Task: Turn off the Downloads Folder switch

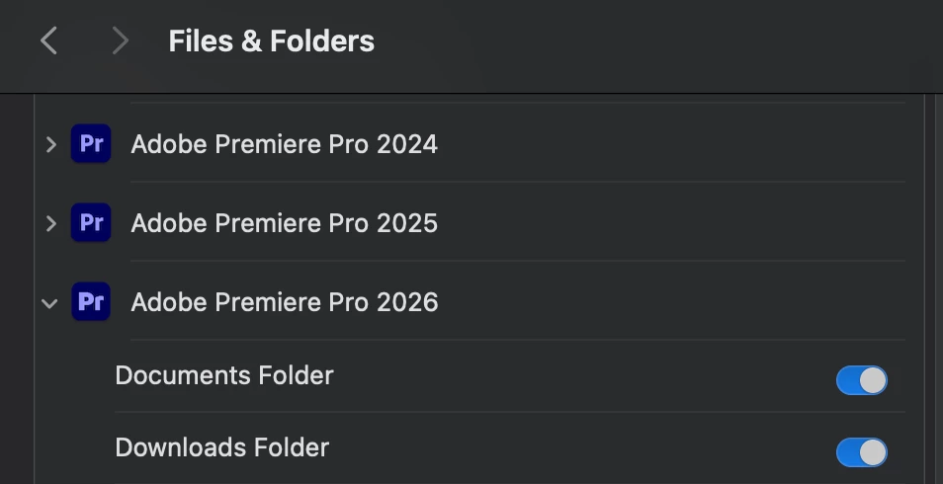Action: 861,452
